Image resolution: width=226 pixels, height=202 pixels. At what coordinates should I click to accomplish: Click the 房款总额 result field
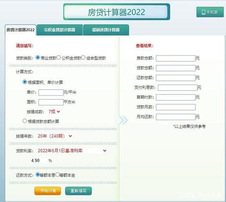pyautogui.click(x=176, y=58)
